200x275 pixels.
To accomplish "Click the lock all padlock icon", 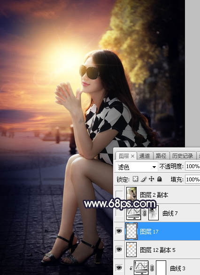I will tap(159, 179).
